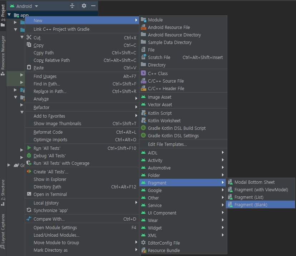Choose Kotlin Worksheet in New submenu

pyautogui.click(x=183, y=120)
